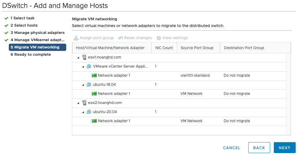This screenshot has width=299, height=157.
Task: Click the Assign port group button
Action: (x=94, y=38)
